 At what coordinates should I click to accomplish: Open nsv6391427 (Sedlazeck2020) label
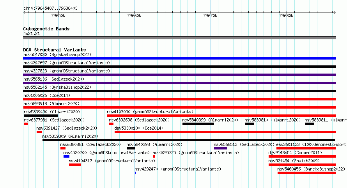point(67,128)
